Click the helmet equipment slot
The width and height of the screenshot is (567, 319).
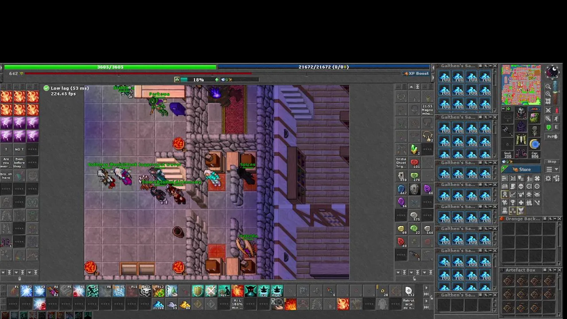(x=521, y=113)
